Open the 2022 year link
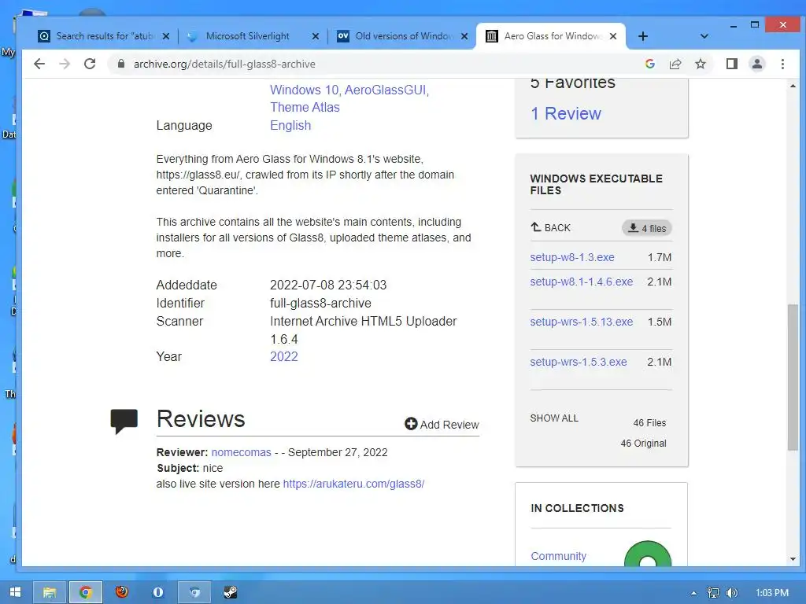The width and height of the screenshot is (806, 604). tap(283, 356)
